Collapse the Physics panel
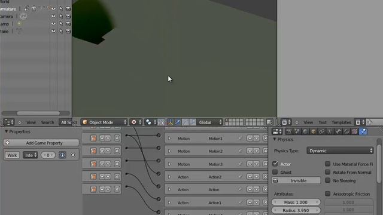Screen dimensions: 383x215 275,139
